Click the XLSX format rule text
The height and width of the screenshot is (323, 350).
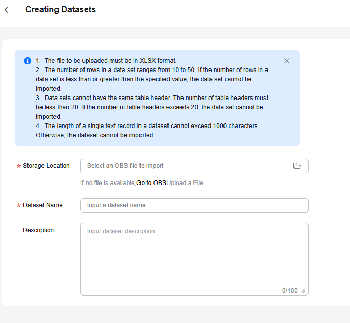[x=110, y=61]
